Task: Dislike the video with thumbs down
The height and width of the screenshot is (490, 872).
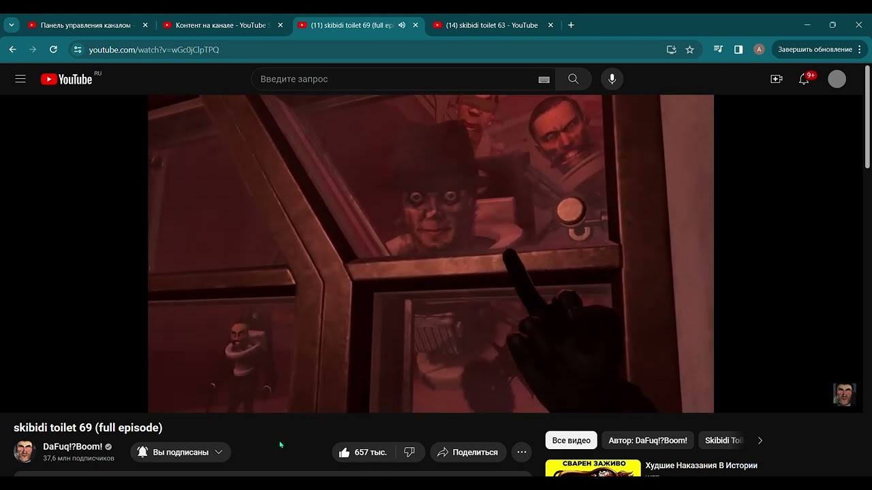Action: 409,452
